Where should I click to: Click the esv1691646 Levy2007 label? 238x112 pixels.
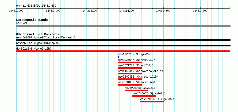click(x=157, y=99)
